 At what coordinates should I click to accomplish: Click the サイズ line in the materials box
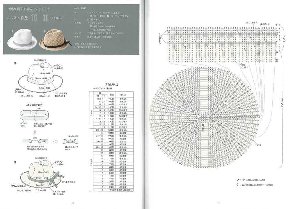[93, 37]
